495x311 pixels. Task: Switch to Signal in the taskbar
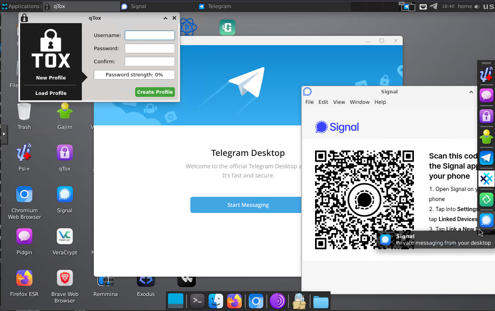[158, 6]
